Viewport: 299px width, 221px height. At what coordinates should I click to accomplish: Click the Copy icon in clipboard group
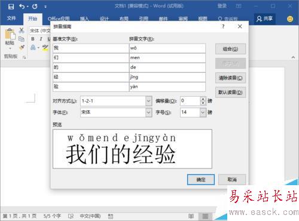tap(22, 39)
